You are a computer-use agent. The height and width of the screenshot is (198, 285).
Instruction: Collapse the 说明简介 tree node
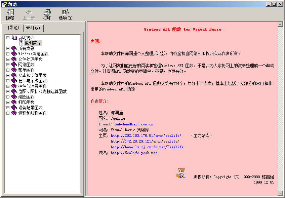click(x=8, y=38)
